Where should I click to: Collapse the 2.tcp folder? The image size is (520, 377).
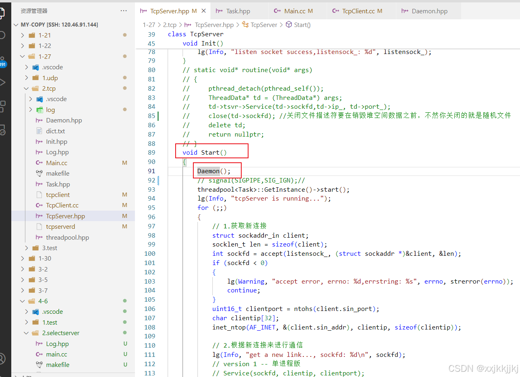point(27,89)
